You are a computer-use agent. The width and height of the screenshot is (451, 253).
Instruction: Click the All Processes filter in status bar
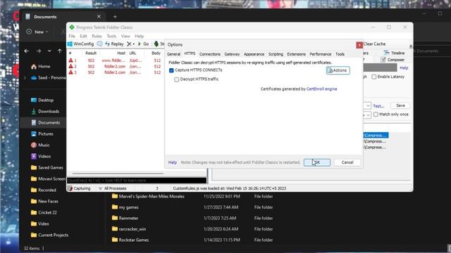[113, 188]
